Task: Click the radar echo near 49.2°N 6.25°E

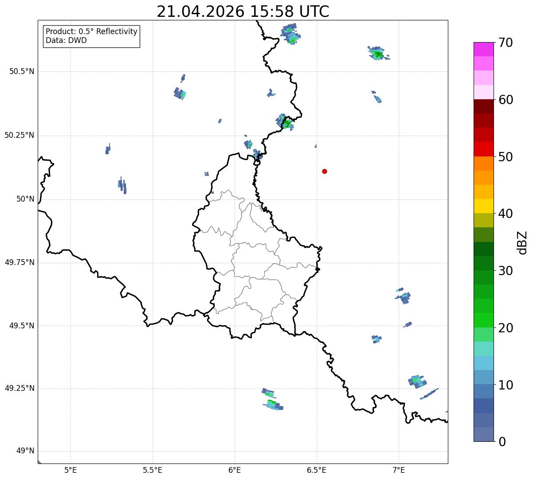Action: click(x=272, y=399)
